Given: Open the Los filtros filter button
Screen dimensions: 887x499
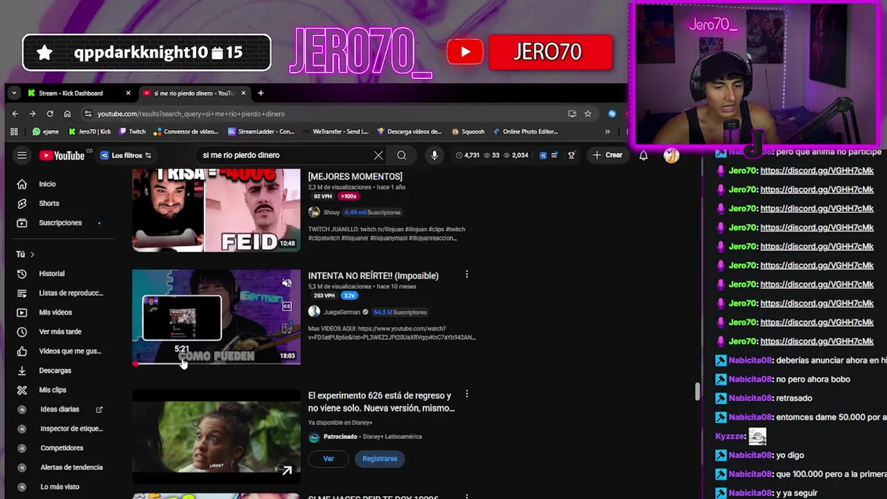Looking at the screenshot, I should (126, 155).
